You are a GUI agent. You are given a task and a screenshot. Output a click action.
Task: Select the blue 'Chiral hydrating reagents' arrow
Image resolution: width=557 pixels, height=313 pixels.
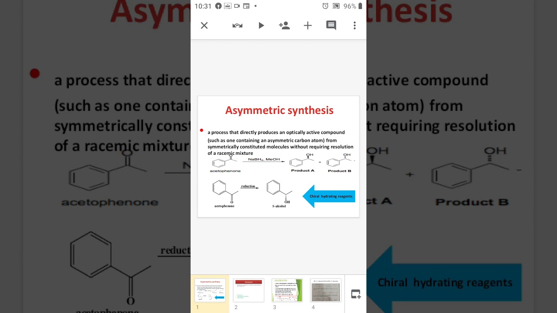point(329,196)
